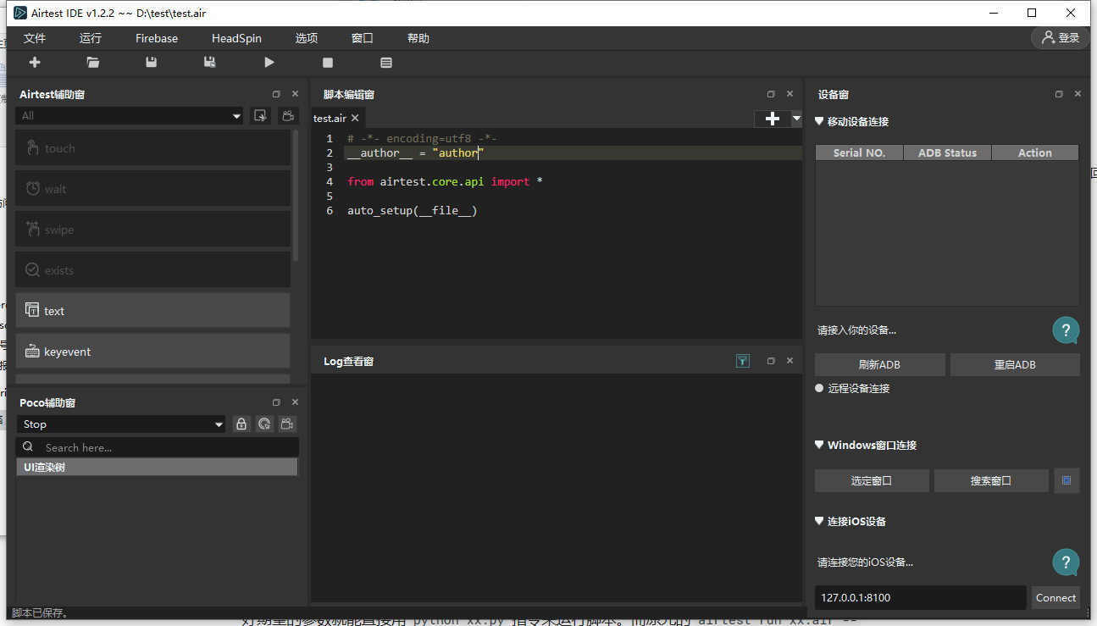The width and height of the screenshot is (1097, 626).
Task: Click the help icon next to 请接入你的设备
Action: coord(1066,330)
